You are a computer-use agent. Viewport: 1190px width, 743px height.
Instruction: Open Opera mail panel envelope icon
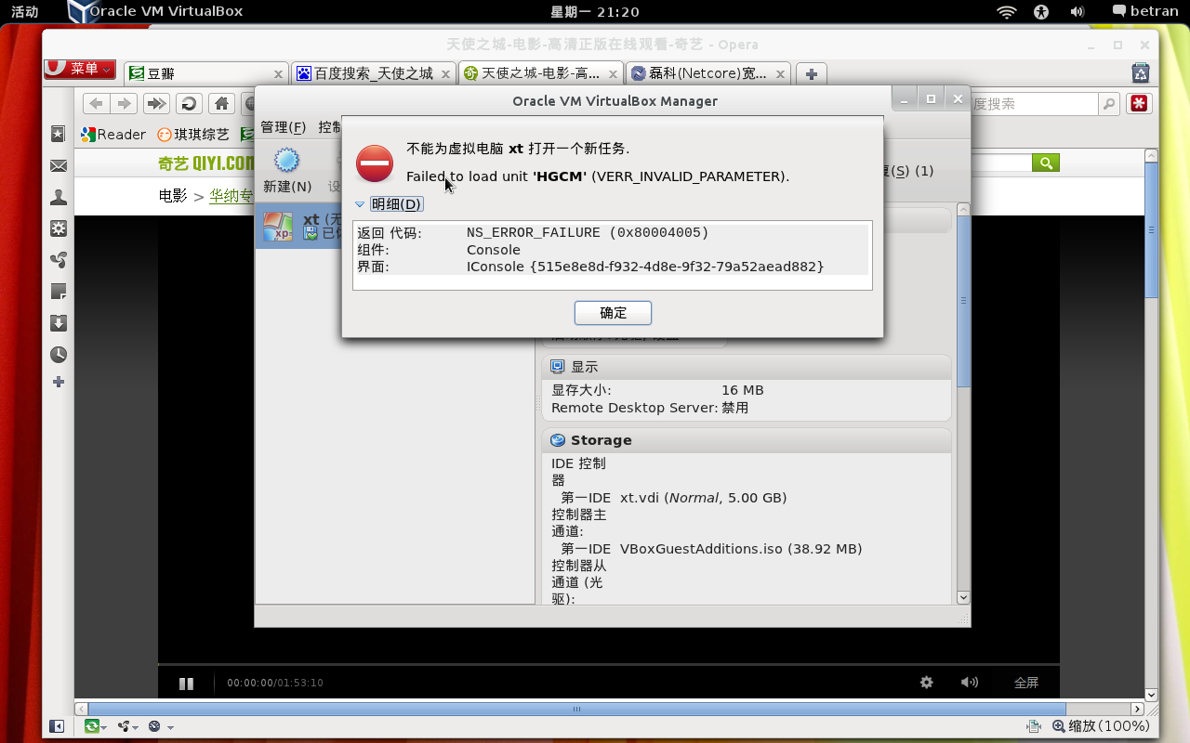tap(58, 166)
